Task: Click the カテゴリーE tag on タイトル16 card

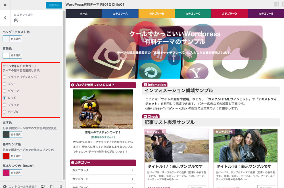Action: click(224, 132)
